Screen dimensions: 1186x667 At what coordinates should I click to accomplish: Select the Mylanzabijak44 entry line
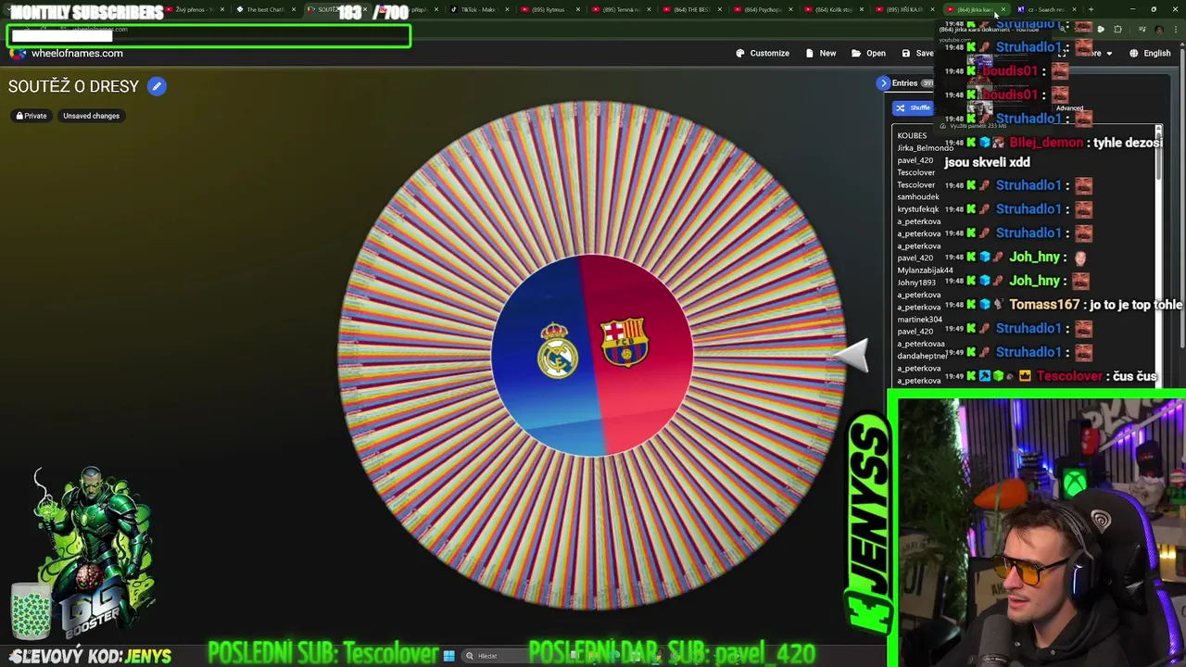[x=925, y=271]
